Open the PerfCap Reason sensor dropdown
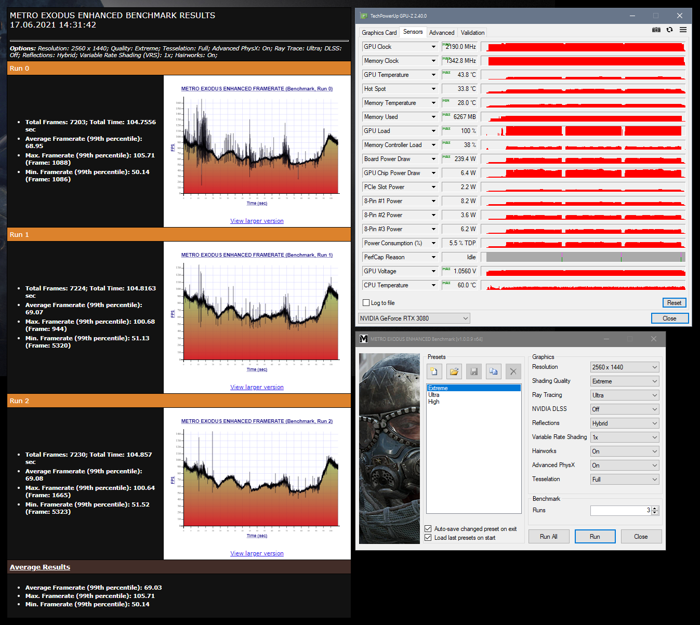 [x=433, y=257]
